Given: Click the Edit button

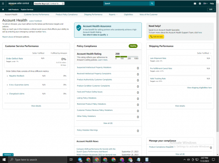Looking at the screenshot, I should click(211, 10).
